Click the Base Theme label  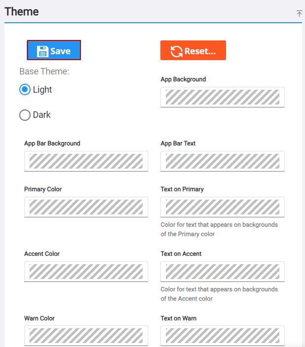point(44,71)
